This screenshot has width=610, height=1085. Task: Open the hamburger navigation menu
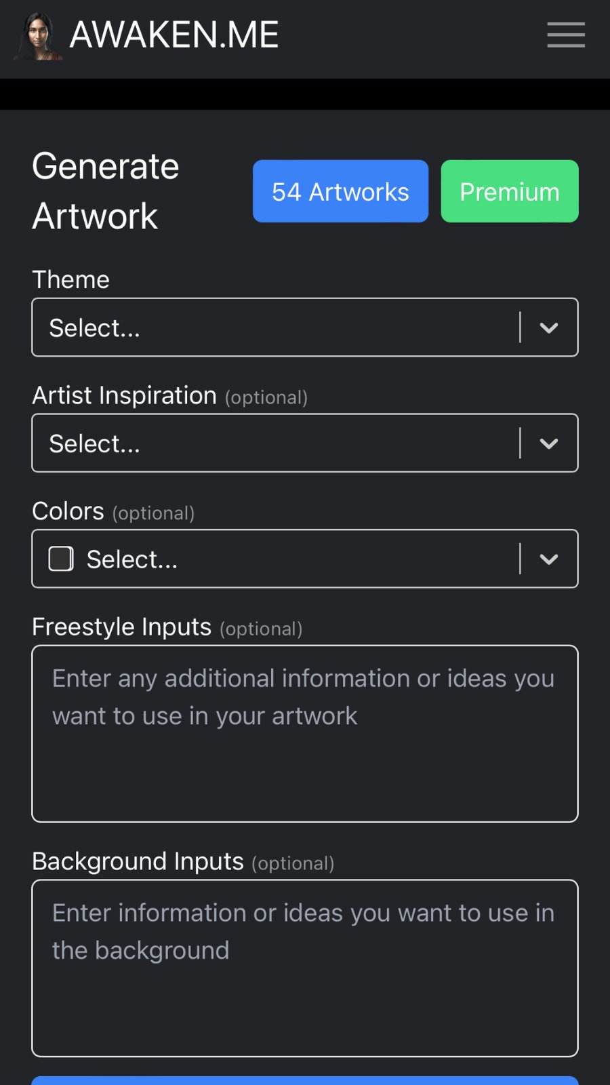566,35
